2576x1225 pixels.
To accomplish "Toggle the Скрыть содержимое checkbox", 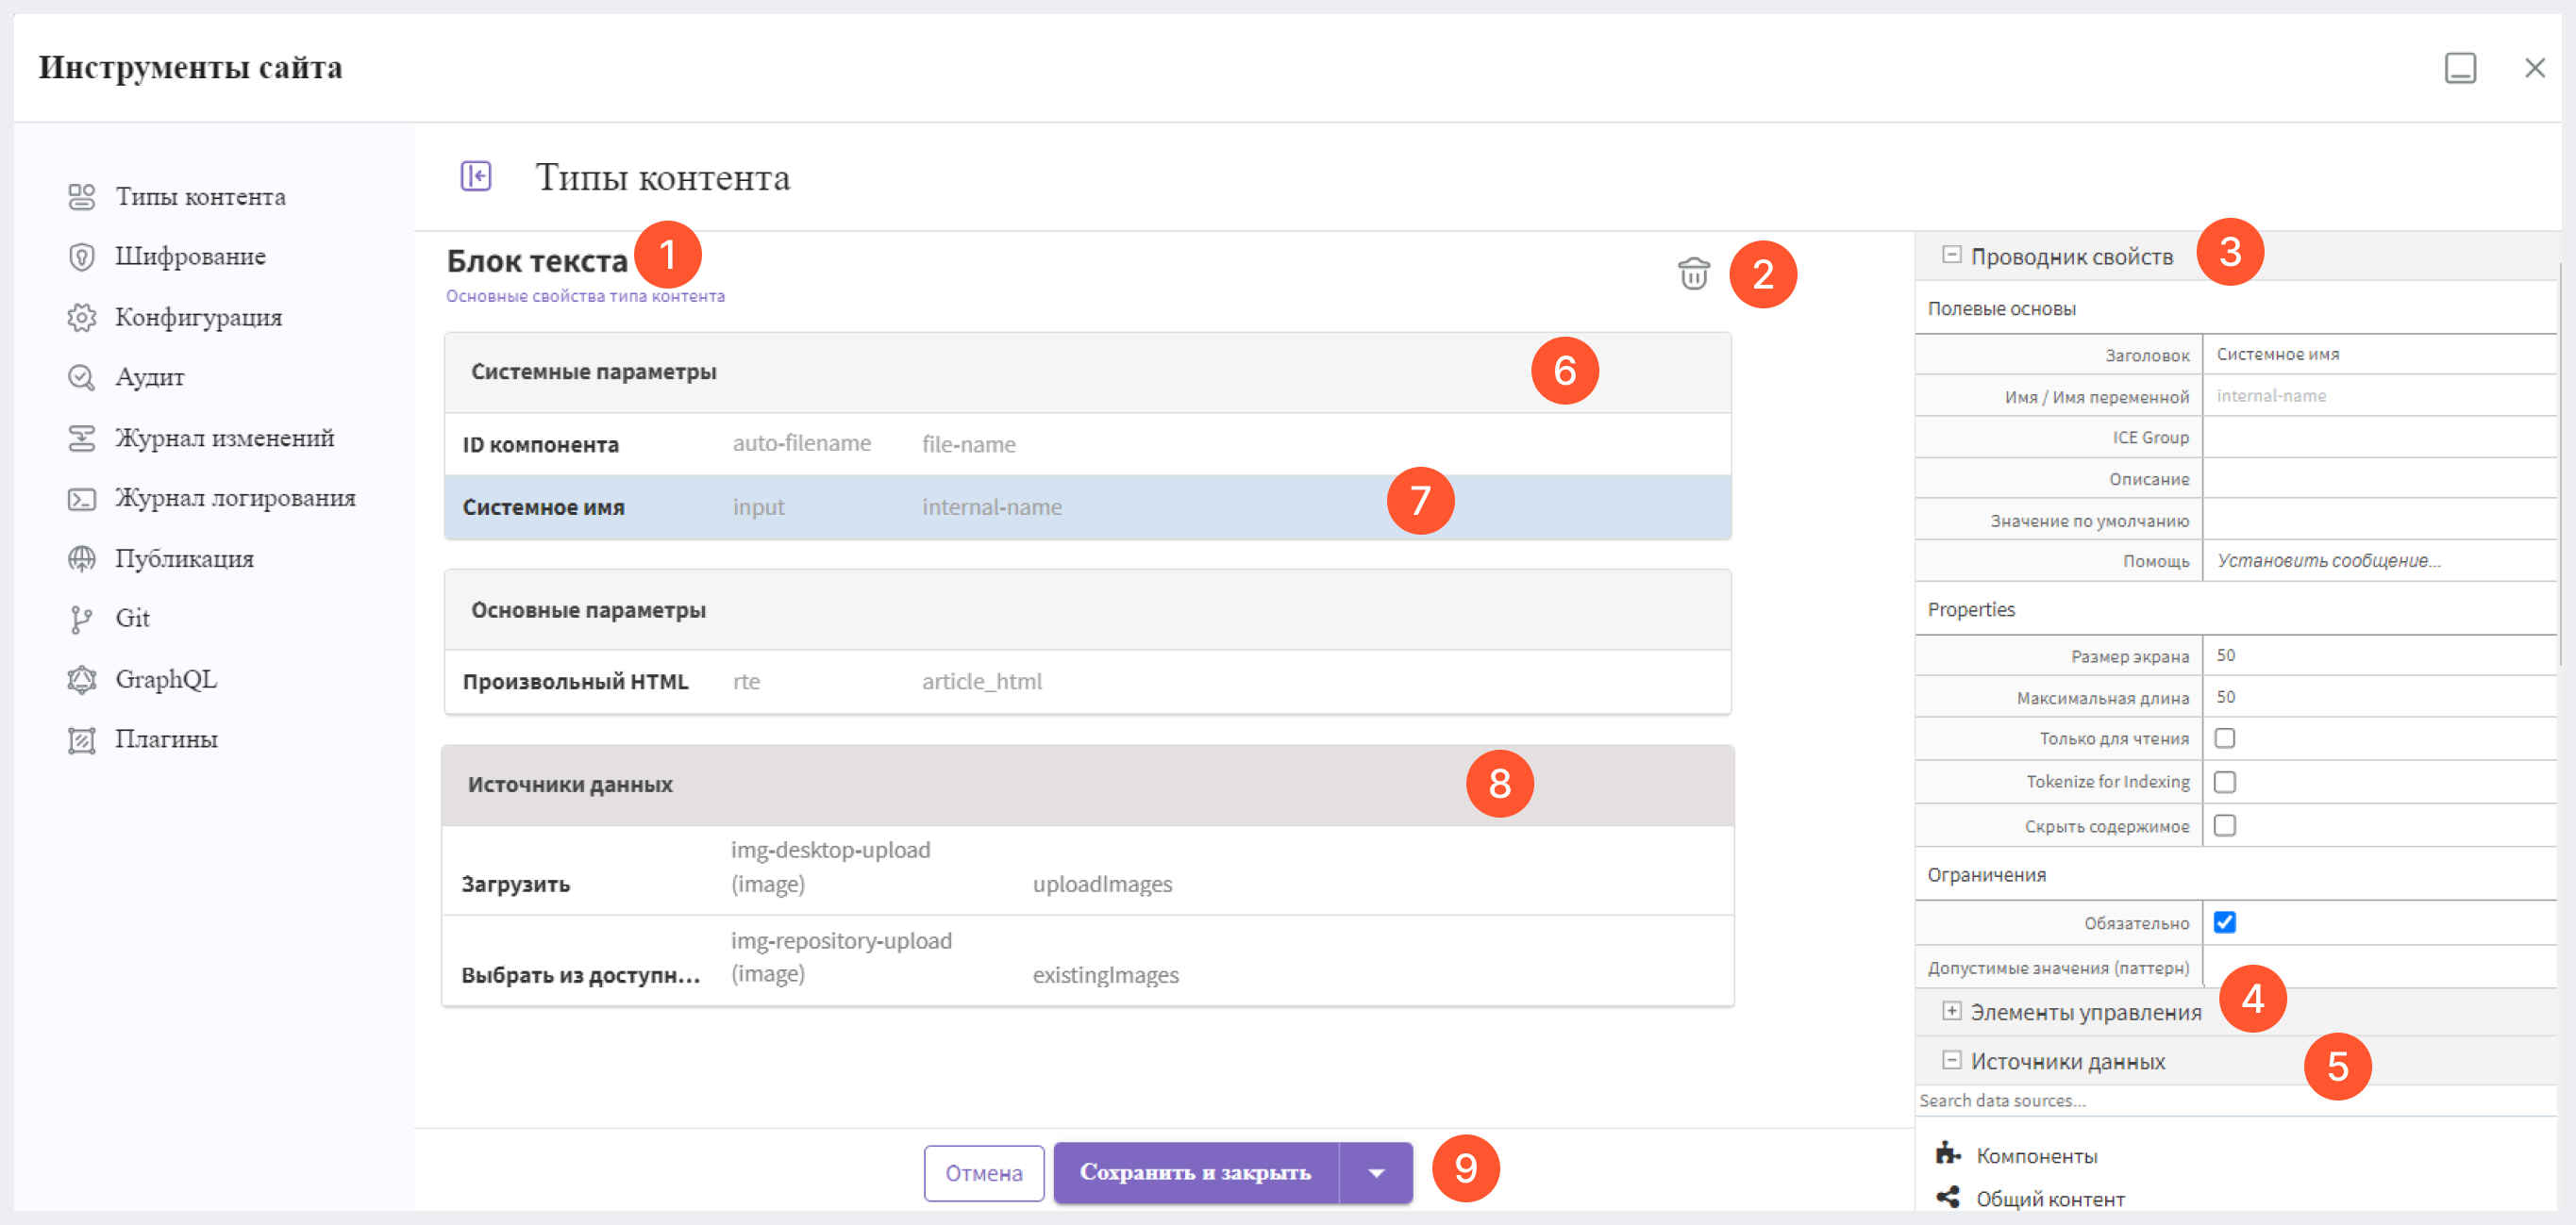I will pyautogui.click(x=2224, y=825).
